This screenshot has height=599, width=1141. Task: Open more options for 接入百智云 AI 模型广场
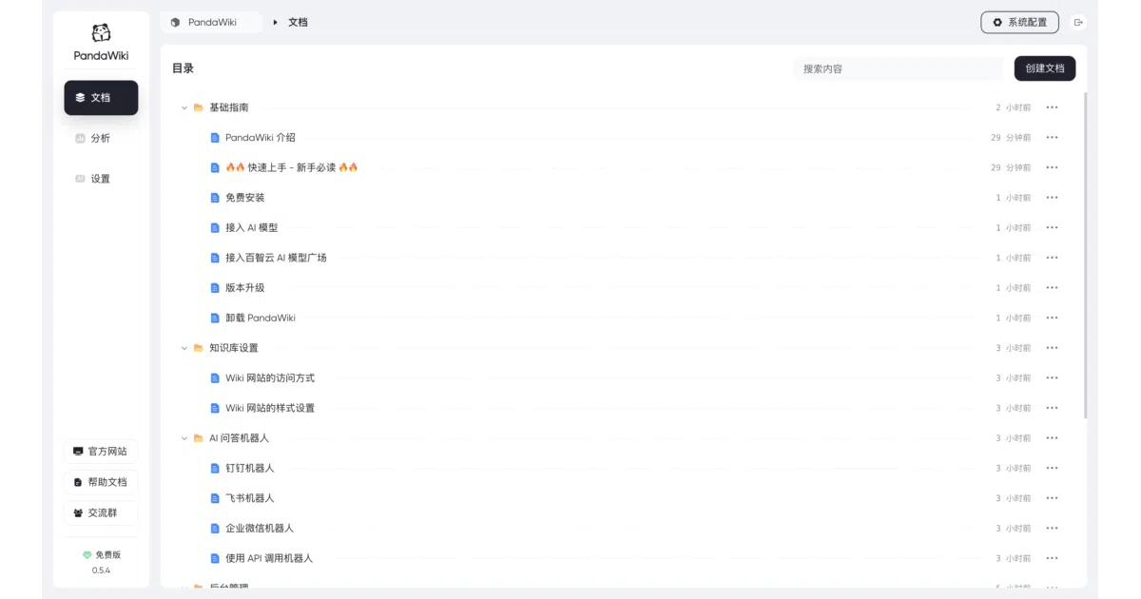(1052, 258)
